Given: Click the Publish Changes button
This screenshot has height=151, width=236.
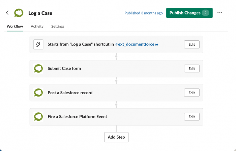Looking at the screenshot, I should (x=189, y=13).
